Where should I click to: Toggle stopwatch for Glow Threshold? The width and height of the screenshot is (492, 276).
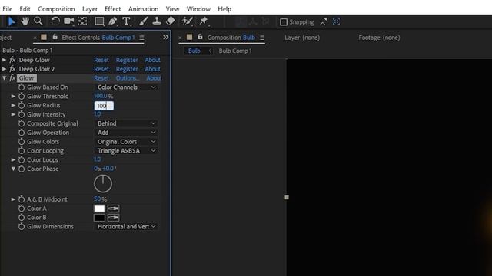coord(22,97)
